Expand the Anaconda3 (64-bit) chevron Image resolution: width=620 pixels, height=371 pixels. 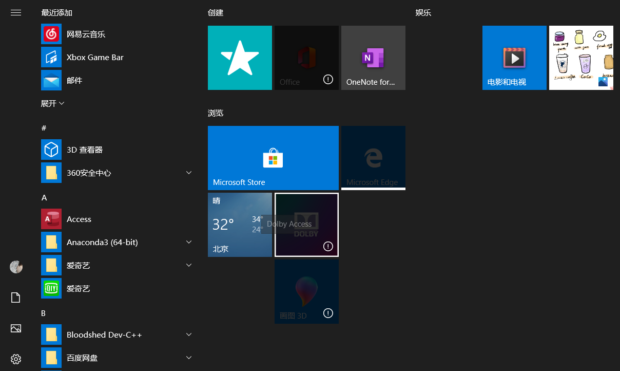click(189, 242)
